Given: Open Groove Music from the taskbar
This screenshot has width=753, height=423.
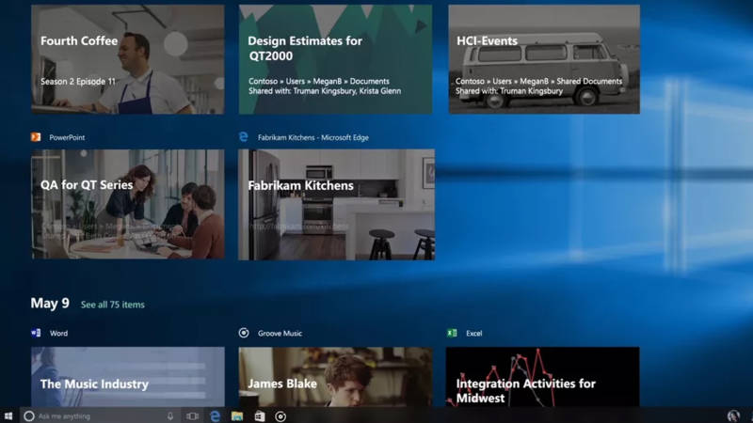Looking at the screenshot, I should tap(280, 416).
